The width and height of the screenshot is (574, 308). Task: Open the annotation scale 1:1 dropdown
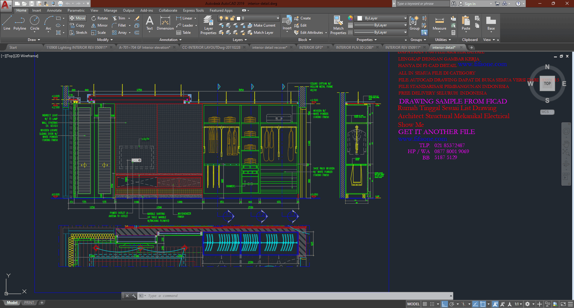[518, 304]
